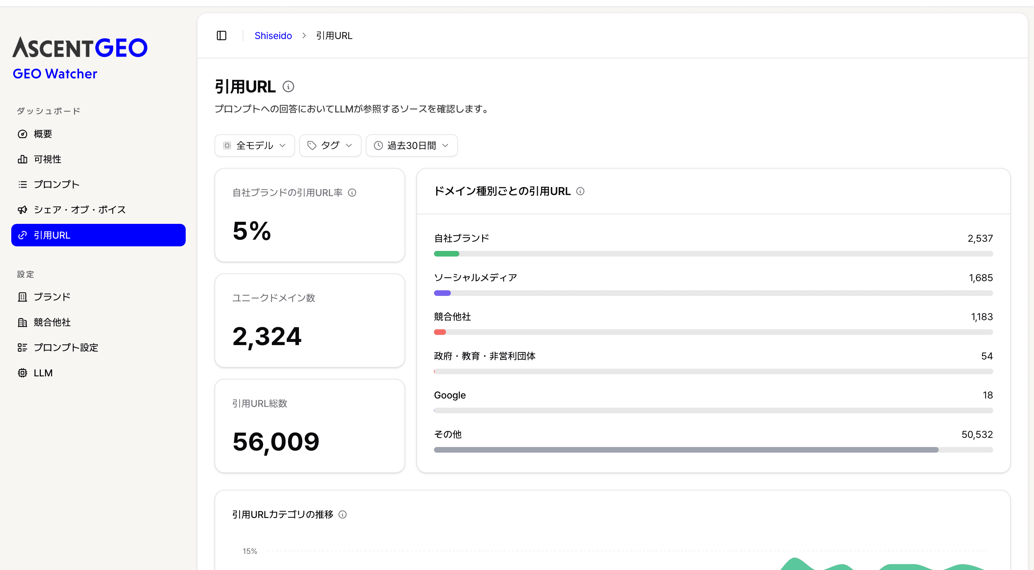The width and height of the screenshot is (1034, 570).
Task: Click the ダッシュボード section heading
Action: point(49,111)
